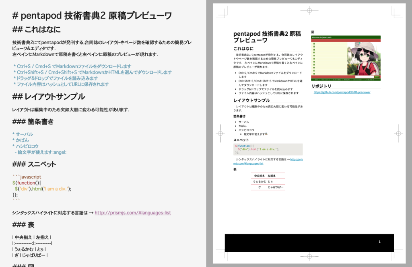The width and height of the screenshot is (412, 267).
Task: Click the '技術書典2にてpentapodが発刊する' paragraph in the editor
Action: [102, 48]
